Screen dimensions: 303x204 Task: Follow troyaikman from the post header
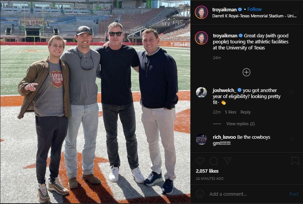click(254, 9)
